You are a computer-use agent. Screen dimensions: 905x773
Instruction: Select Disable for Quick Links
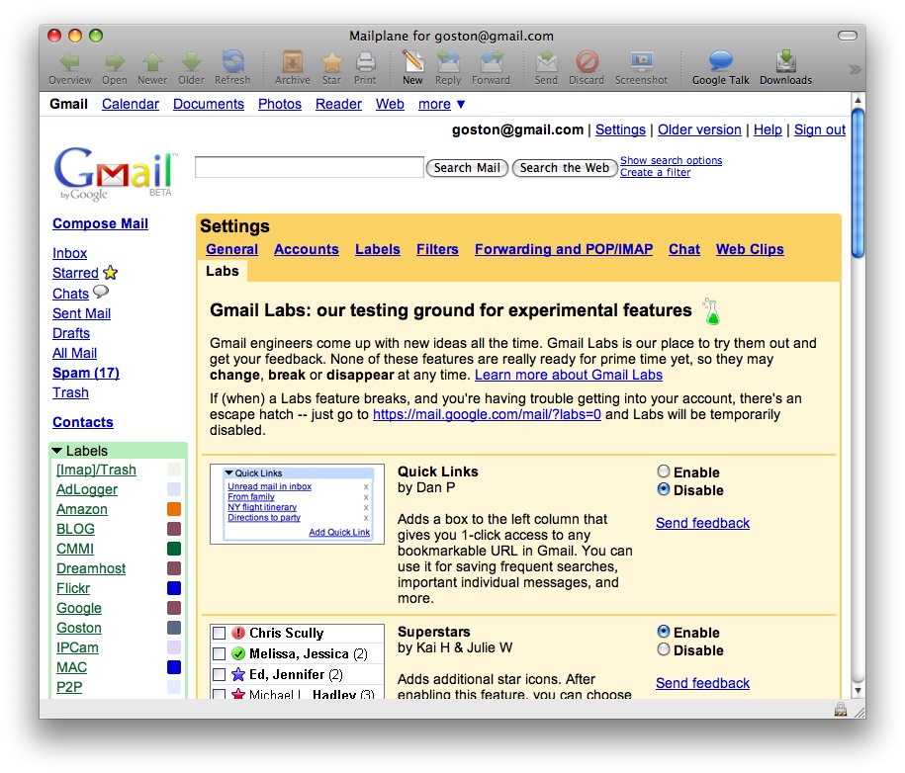[x=664, y=489]
